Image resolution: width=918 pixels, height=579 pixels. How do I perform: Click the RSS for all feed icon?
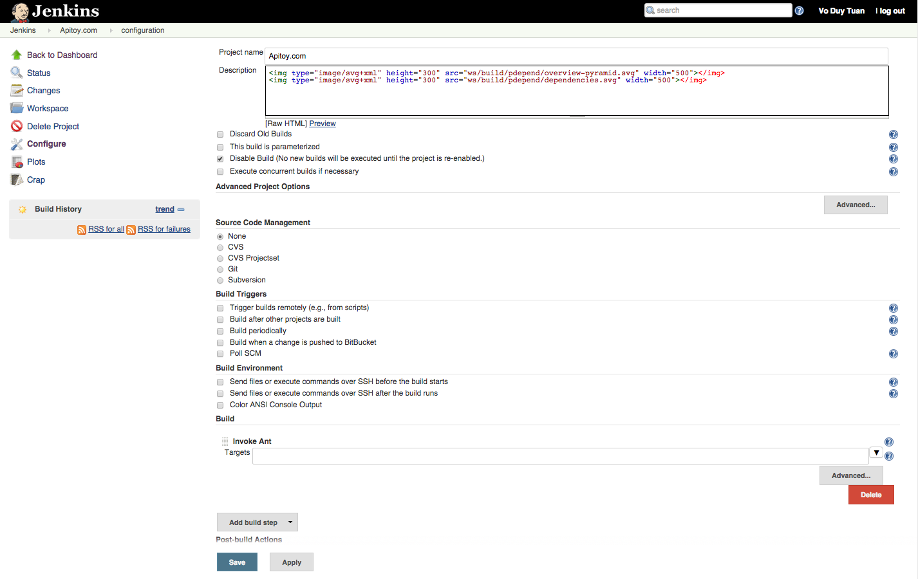point(82,230)
